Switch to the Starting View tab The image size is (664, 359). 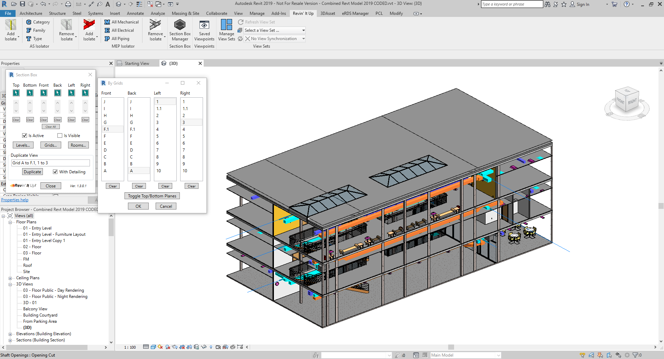click(x=137, y=64)
